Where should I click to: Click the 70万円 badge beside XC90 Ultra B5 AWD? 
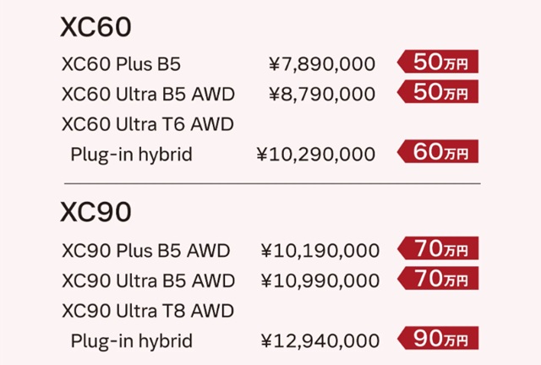[x=438, y=278]
